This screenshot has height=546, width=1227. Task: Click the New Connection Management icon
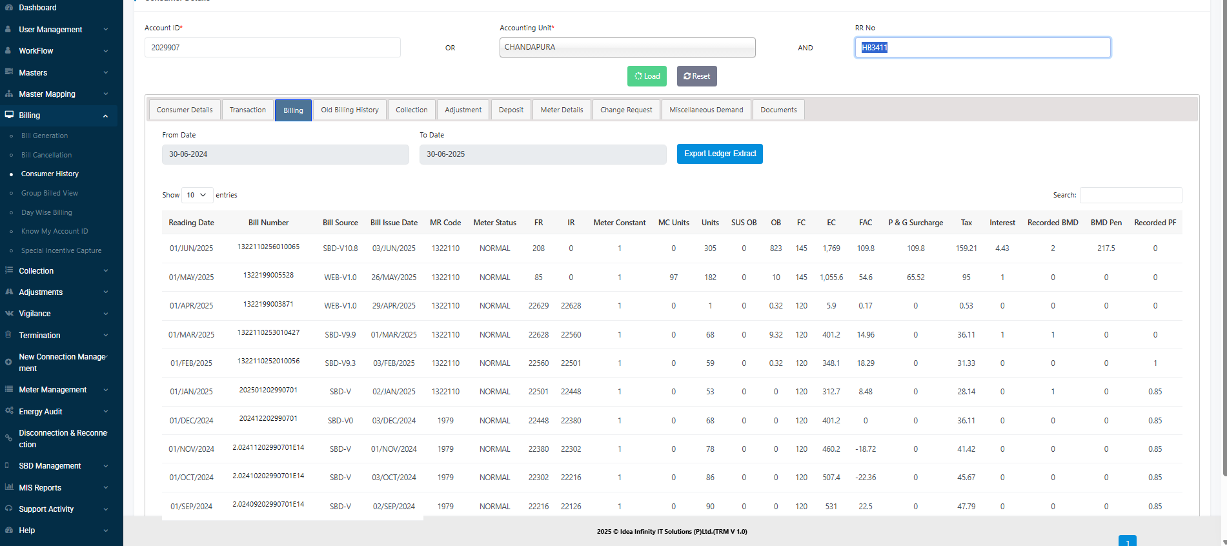8,362
